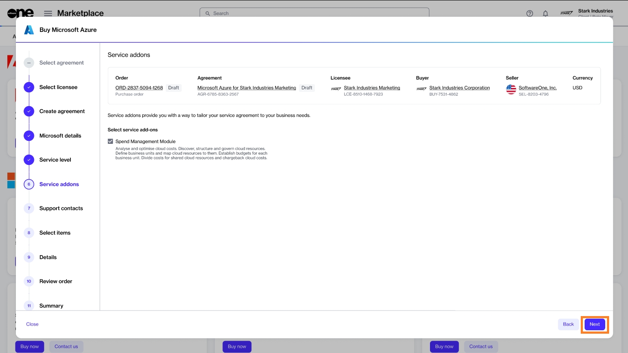Click the Microsoft Azure logo icon
Image resolution: width=628 pixels, height=353 pixels.
click(29, 30)
